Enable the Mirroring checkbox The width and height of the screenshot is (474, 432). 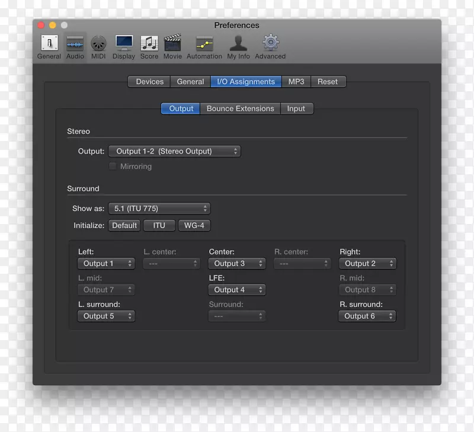[x=113, y=166]
